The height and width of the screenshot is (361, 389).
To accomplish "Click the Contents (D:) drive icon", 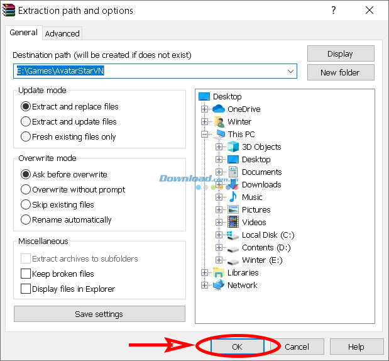I will (233, 248).
